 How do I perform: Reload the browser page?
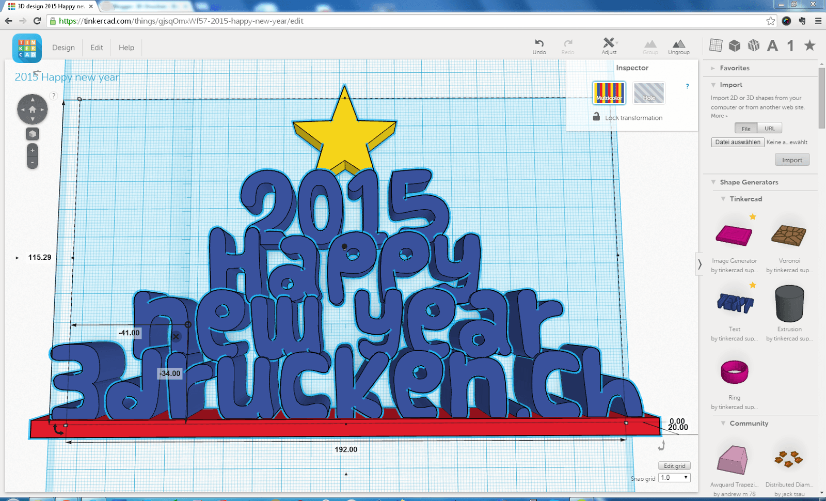pyautogui.click(x=37, y=21)
